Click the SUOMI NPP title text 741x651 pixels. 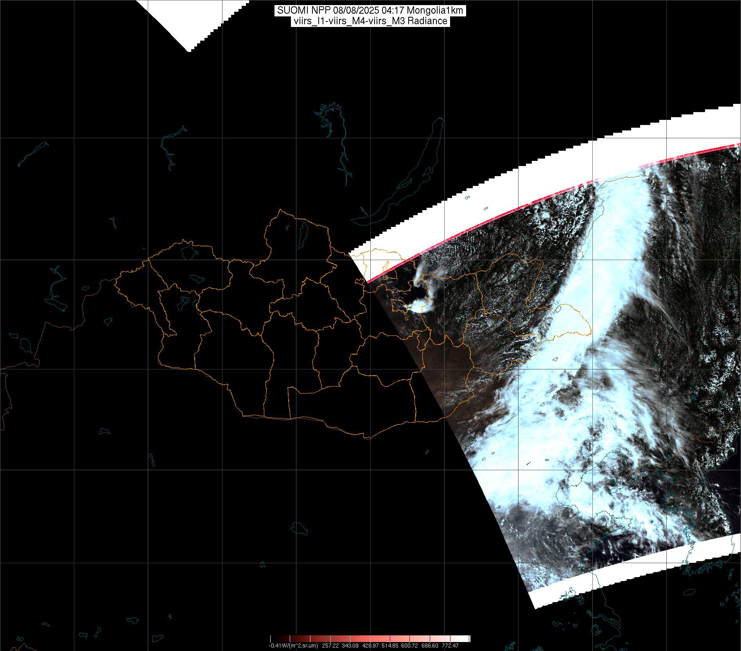[x=370, y=11]
